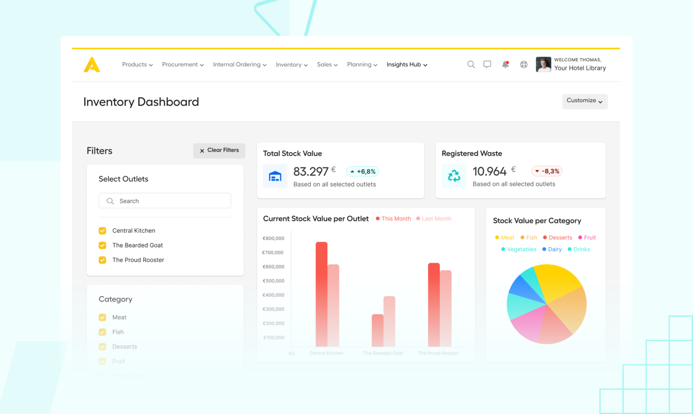Disable The Bearded Goat outlet filter
Viewport: 693px width, 414px height.
[x=102, y=245]
